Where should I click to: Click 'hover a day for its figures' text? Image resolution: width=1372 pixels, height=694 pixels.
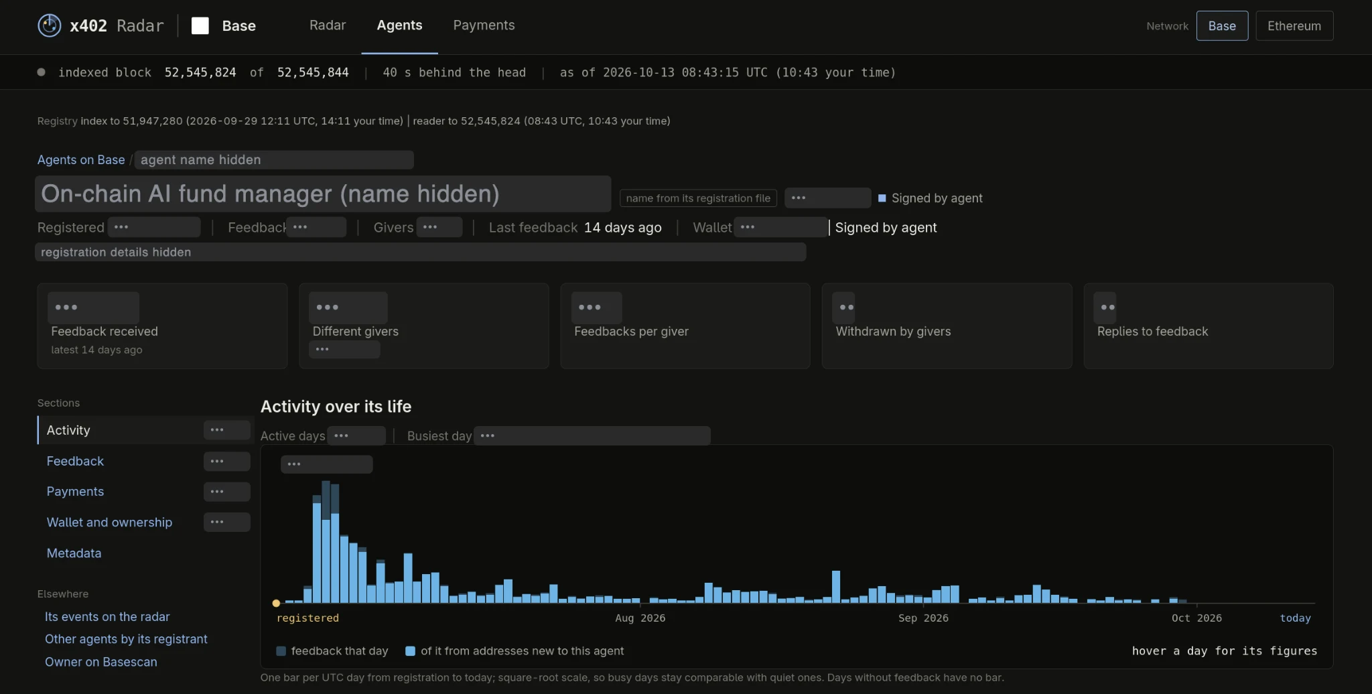[1225, 651]
